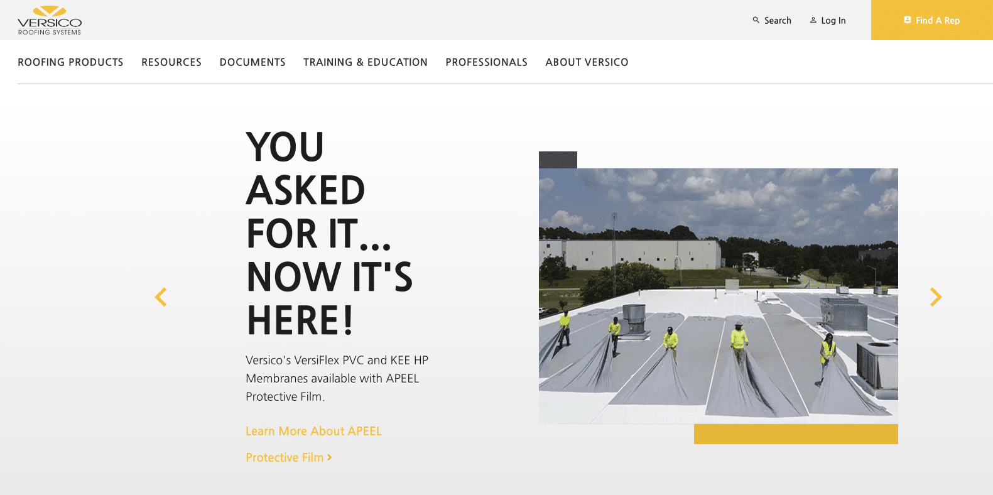
Task: Click the VersiFlex PVC description paragraph
Action: coord(337,378)
